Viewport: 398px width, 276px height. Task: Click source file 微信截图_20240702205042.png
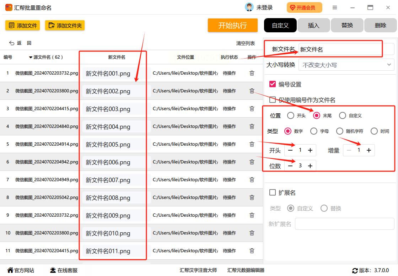click(47, 197)
